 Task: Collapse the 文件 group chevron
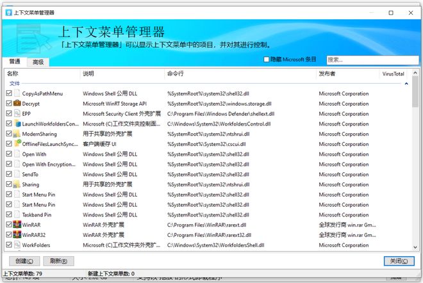click(x=406, y=83)
